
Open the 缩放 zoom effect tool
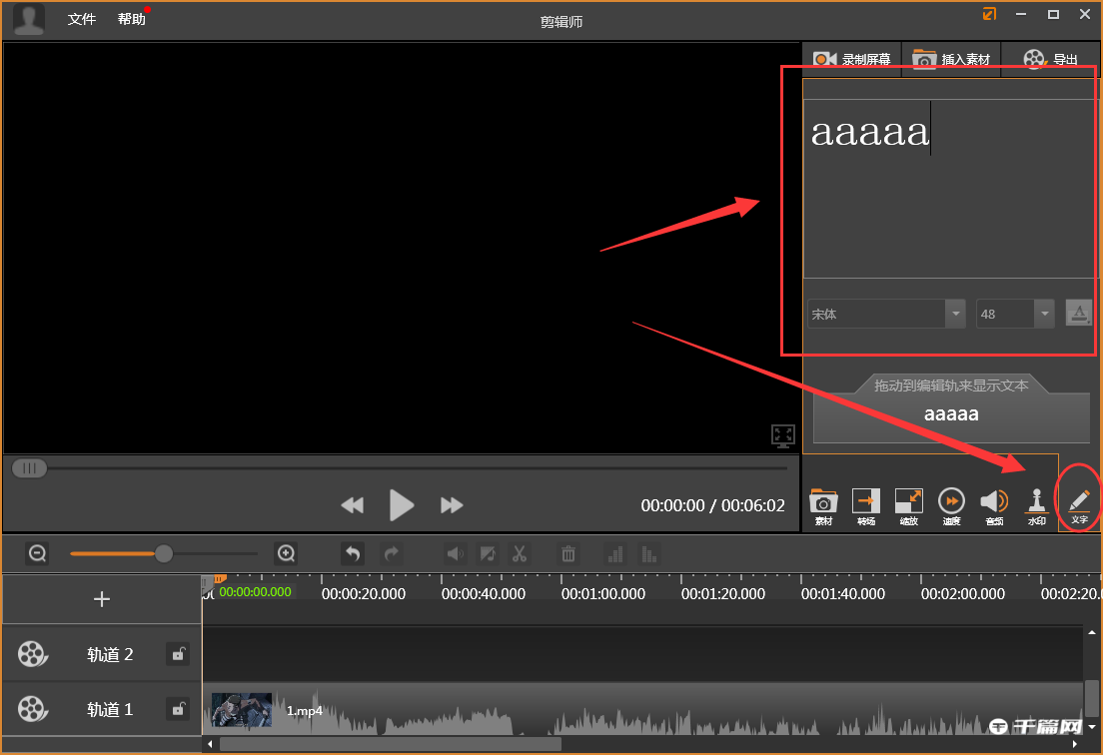click(908, 502)
